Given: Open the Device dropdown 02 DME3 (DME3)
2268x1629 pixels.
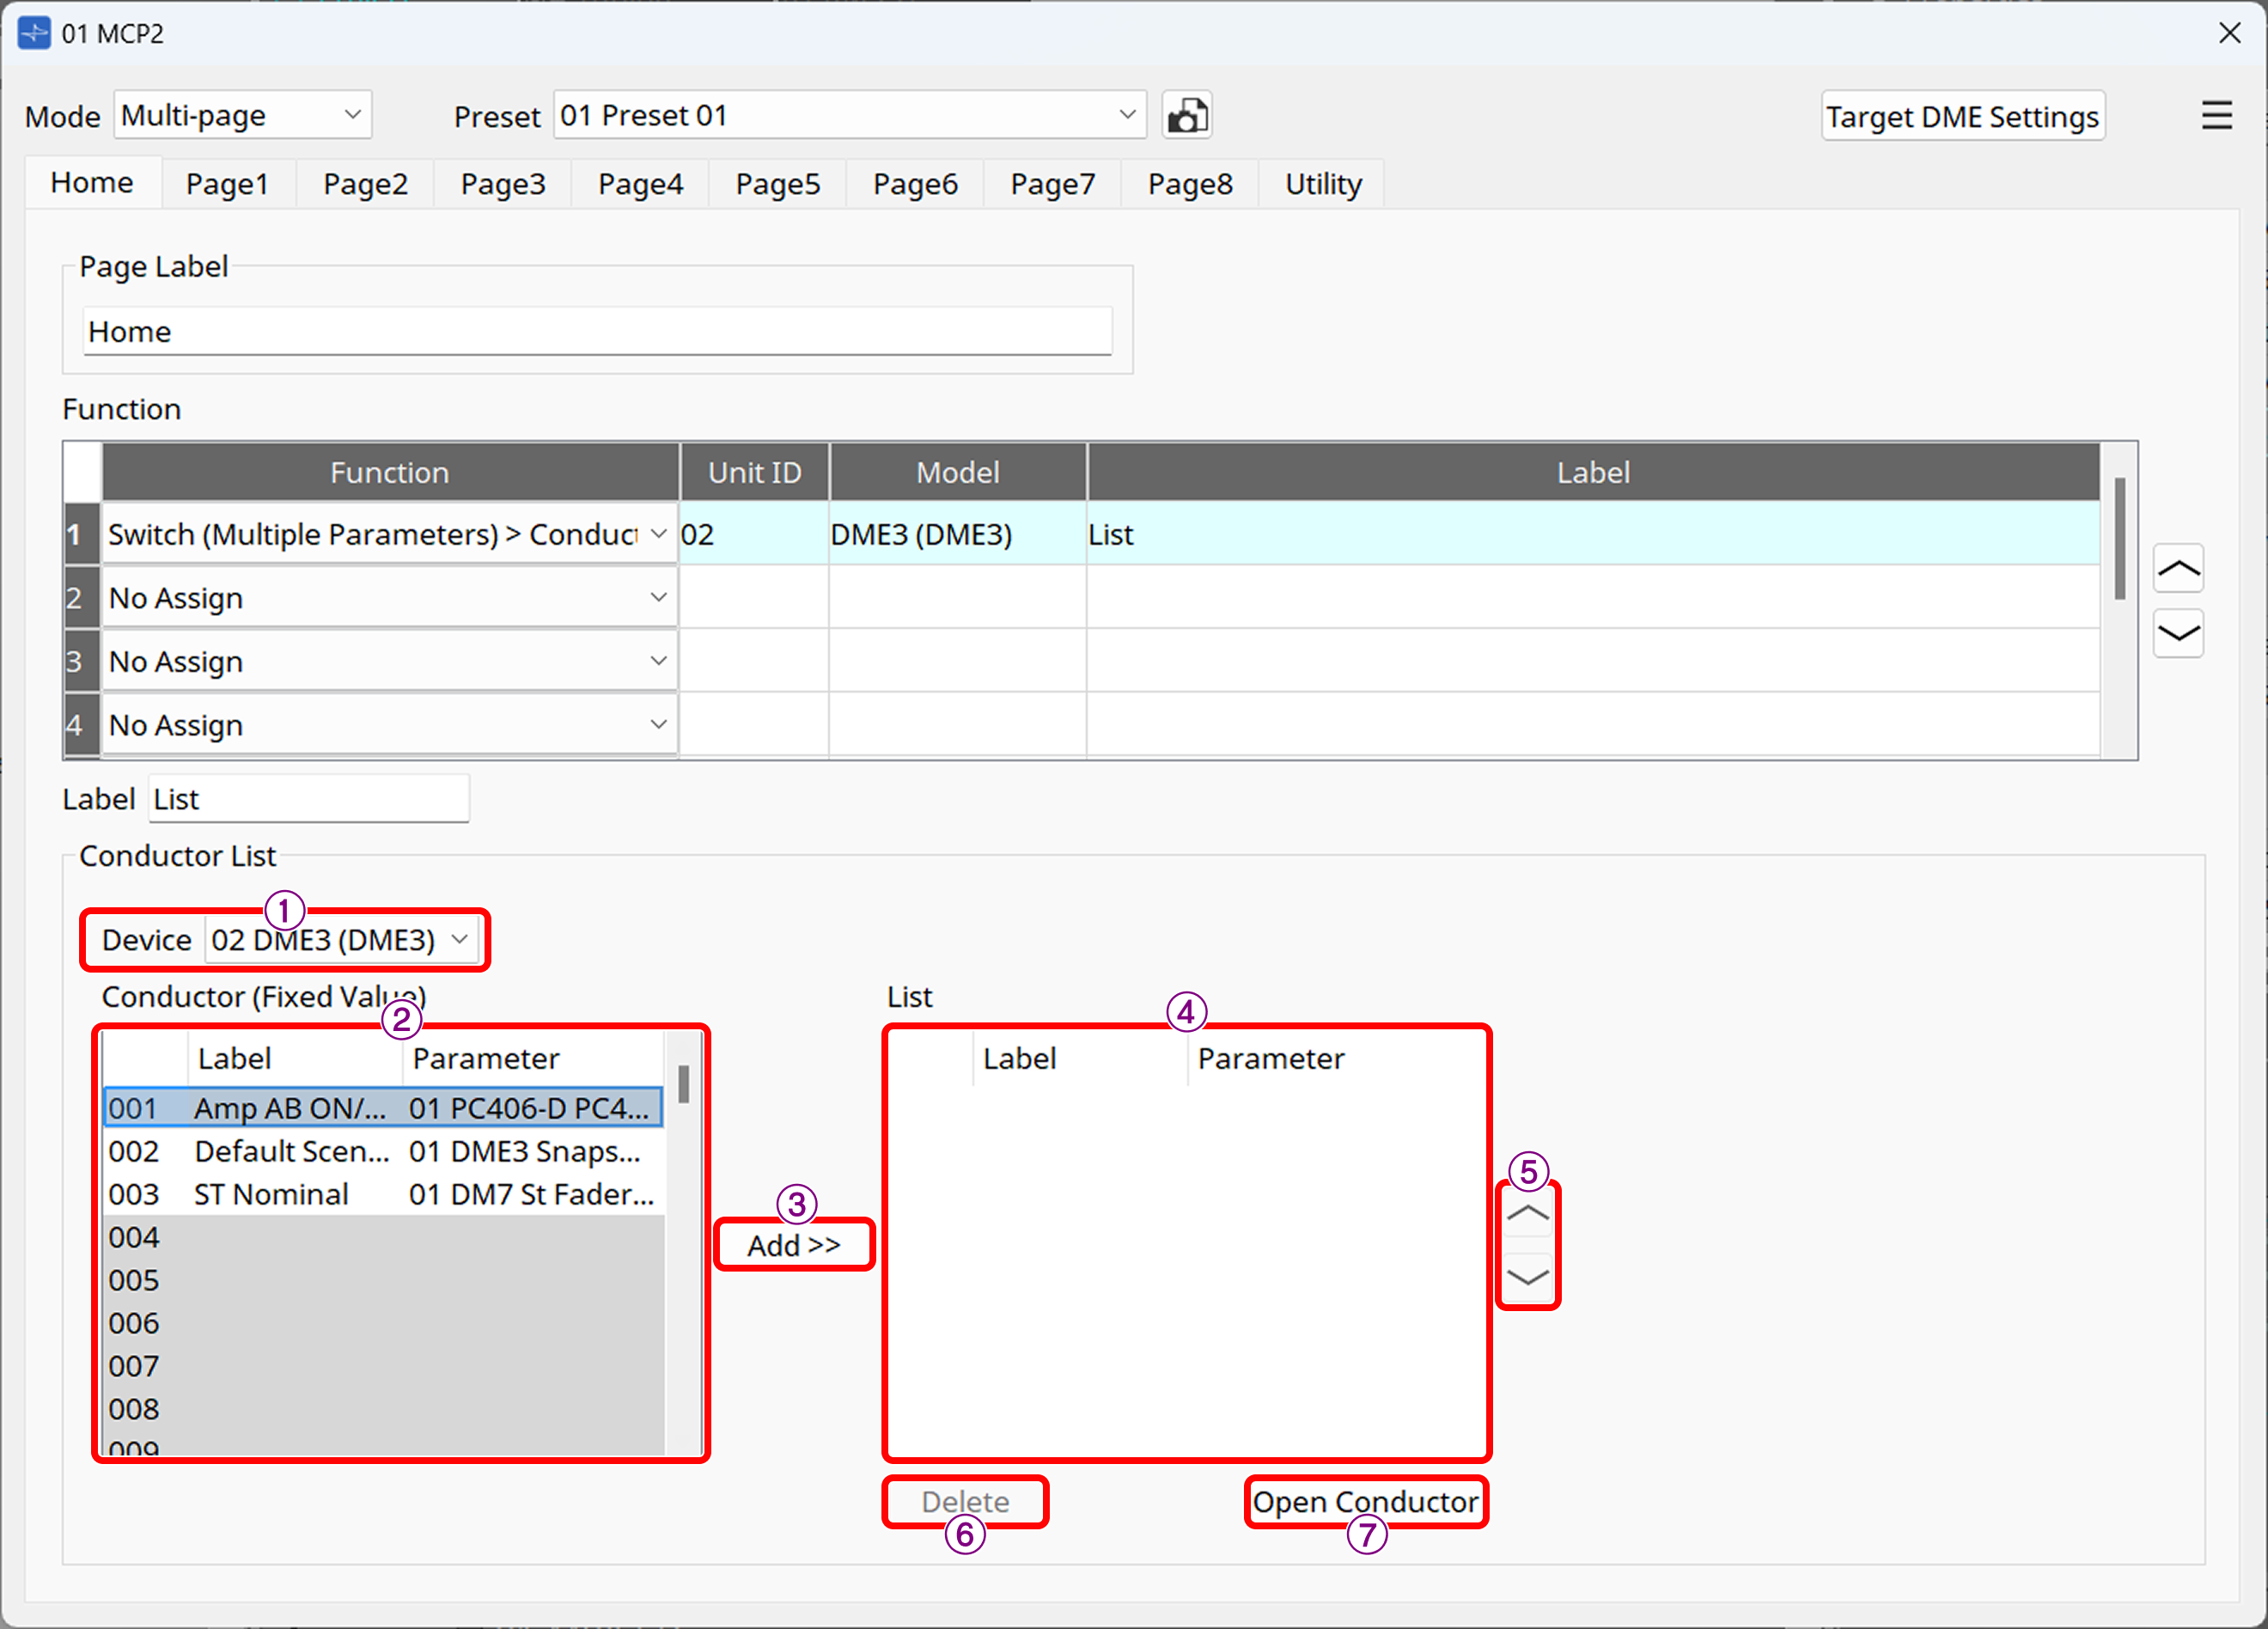Looking at the screenshot, I should (342, 939).
